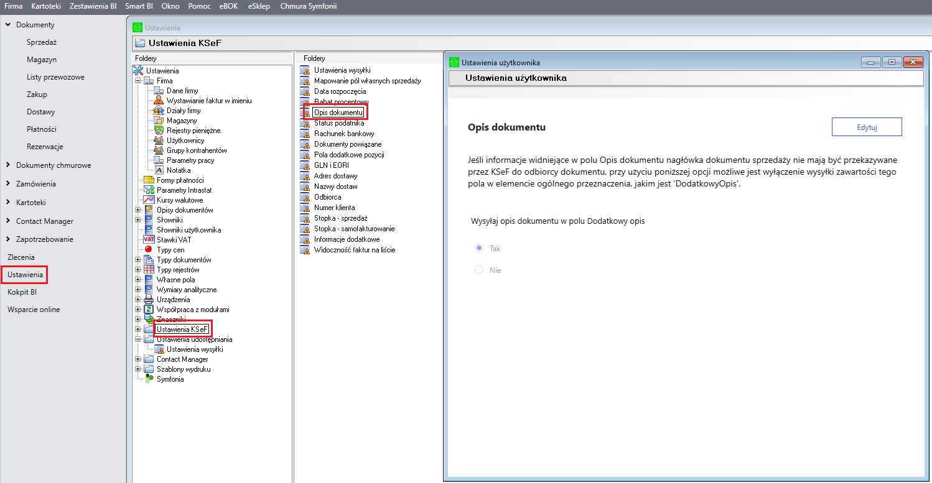
Task: Expand the Szablony wydruku tree node
Action: pyautogui.click(x=138, y=369)
